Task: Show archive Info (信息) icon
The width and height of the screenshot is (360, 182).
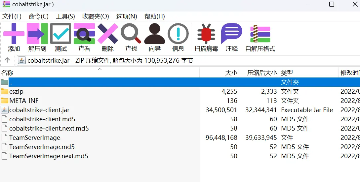Action: 178,38
